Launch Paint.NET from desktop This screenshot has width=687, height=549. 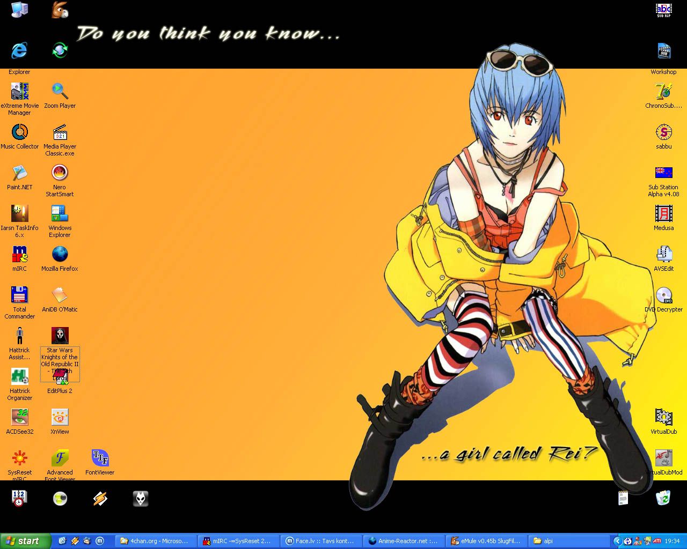point(19,173)
